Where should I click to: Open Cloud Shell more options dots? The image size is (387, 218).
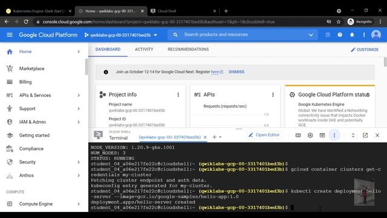pyautogui.click(x=334, y=135)
